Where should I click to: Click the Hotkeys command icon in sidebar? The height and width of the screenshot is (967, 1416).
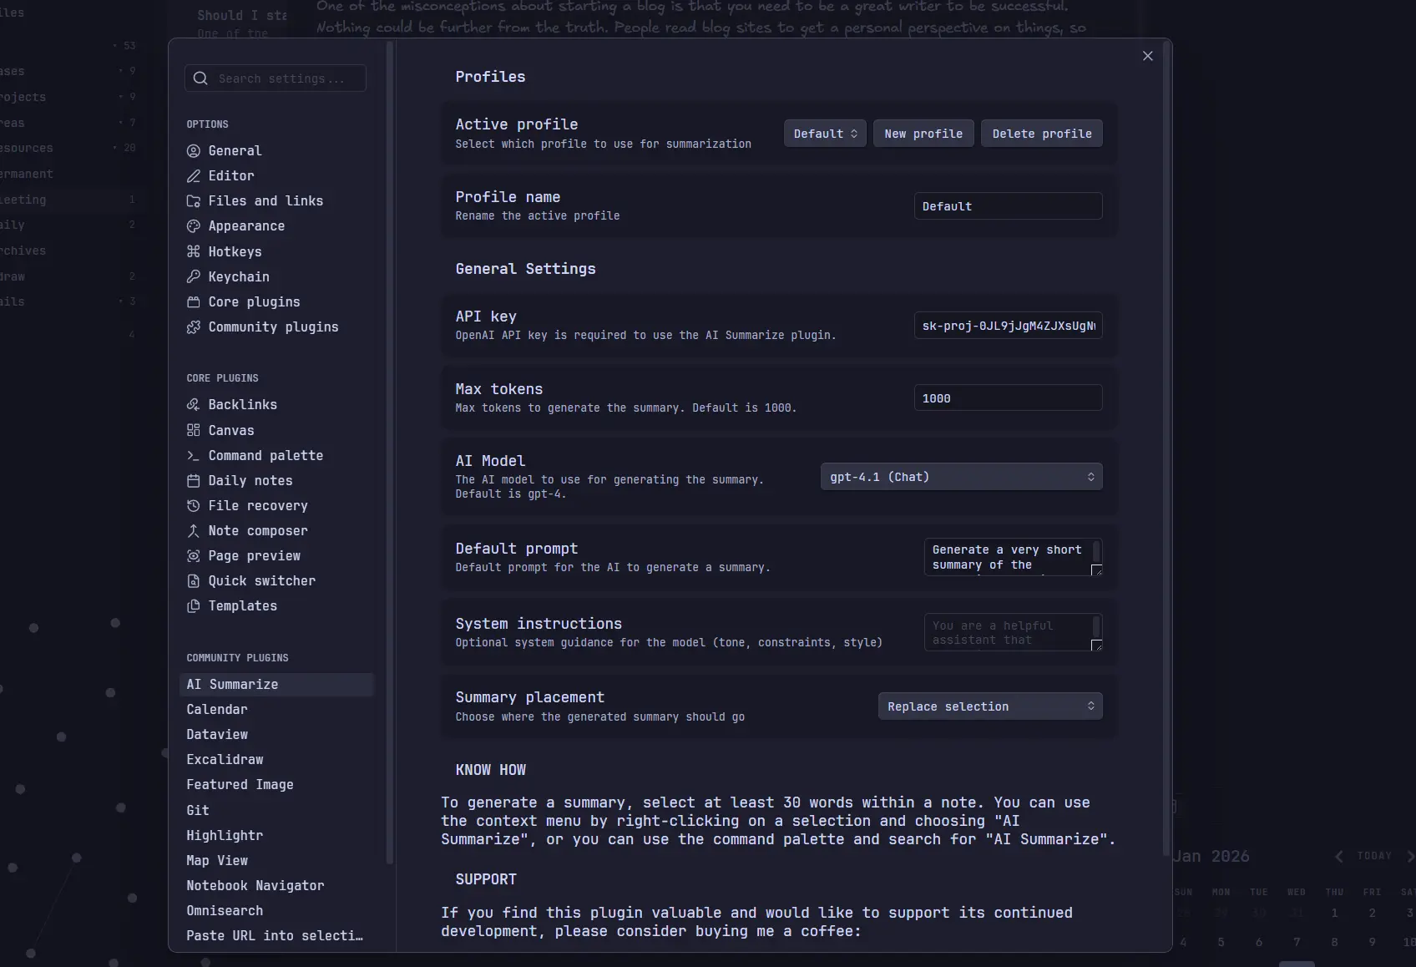(194, 251)
